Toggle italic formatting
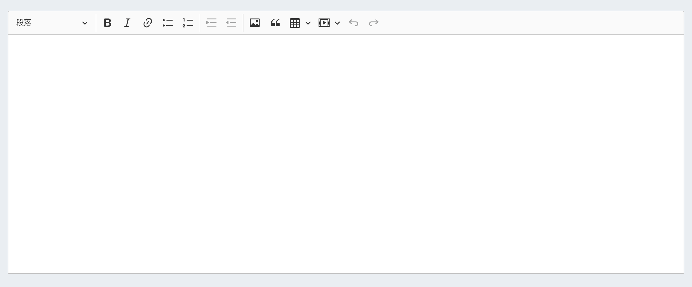The height and width of the screenshot is (287, 692). point(127,23)
